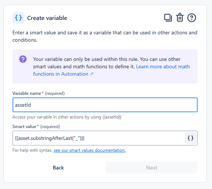
Task: Click into the Smart value input field
Action: tap(99, 138)
